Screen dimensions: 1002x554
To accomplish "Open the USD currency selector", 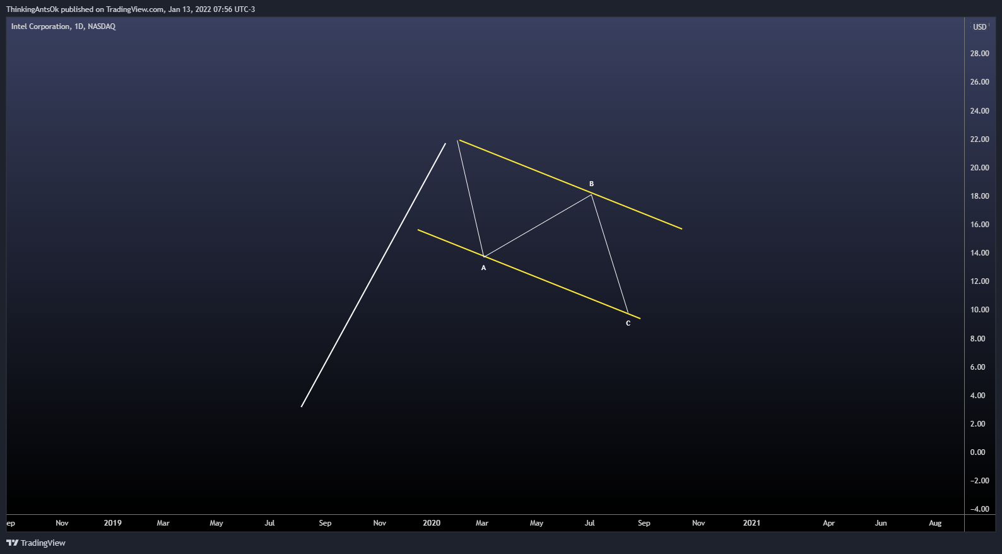I will 979,27.
